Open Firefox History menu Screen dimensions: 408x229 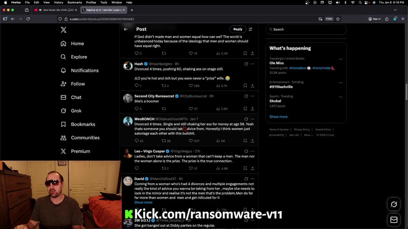pyautogui.click(x=58, y=2)
